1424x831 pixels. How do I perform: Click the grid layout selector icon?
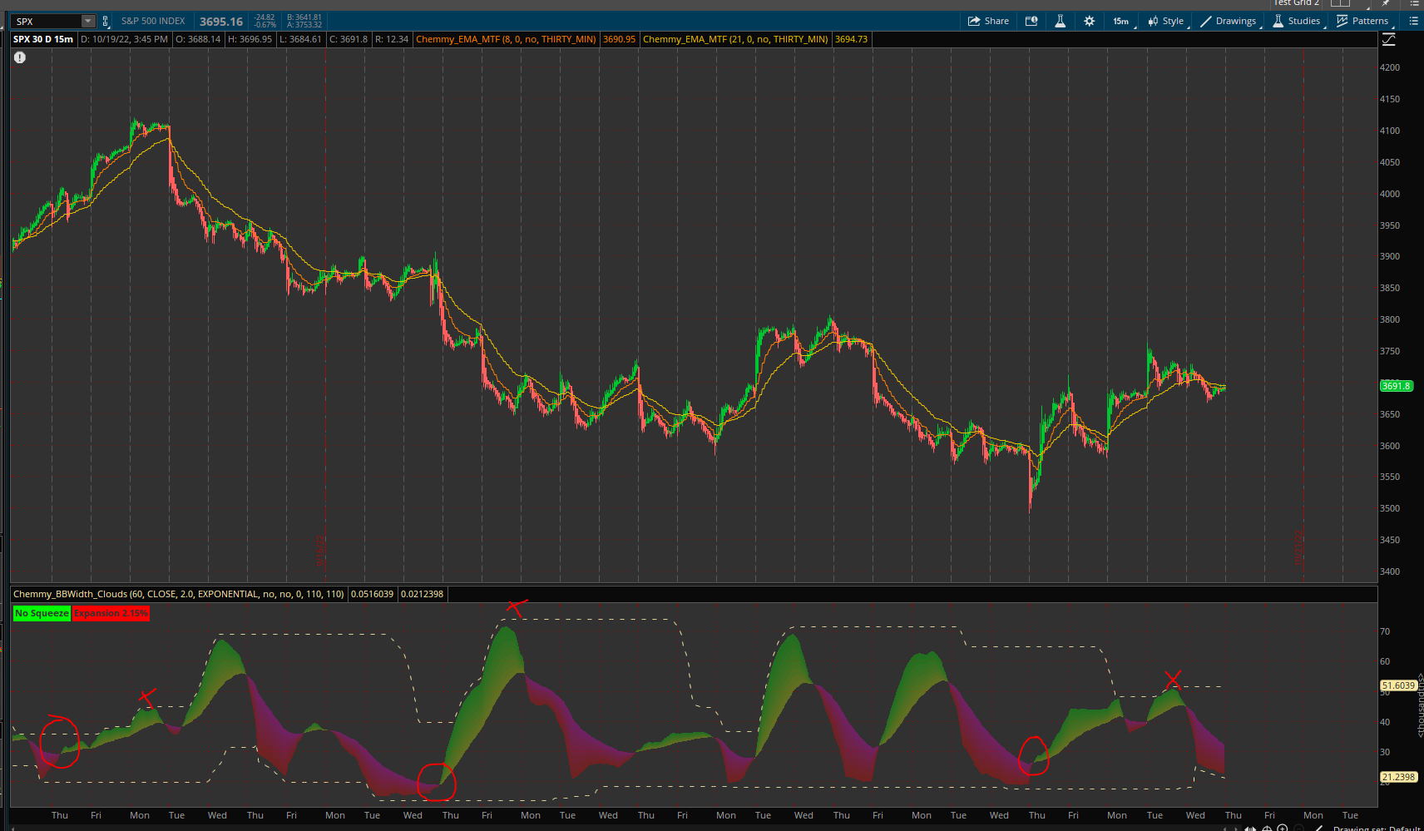[1340, 3]
